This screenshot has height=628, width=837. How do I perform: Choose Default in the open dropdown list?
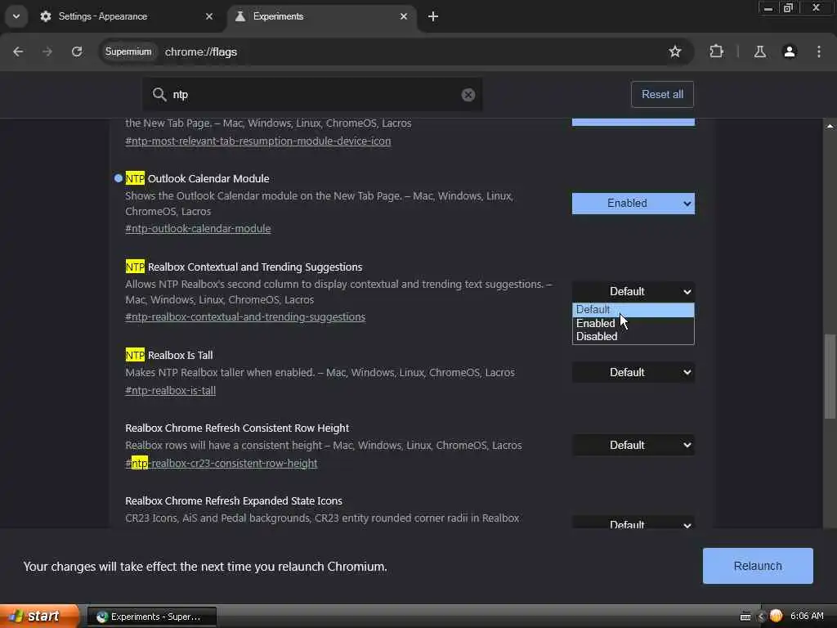[x=633, y=310]
